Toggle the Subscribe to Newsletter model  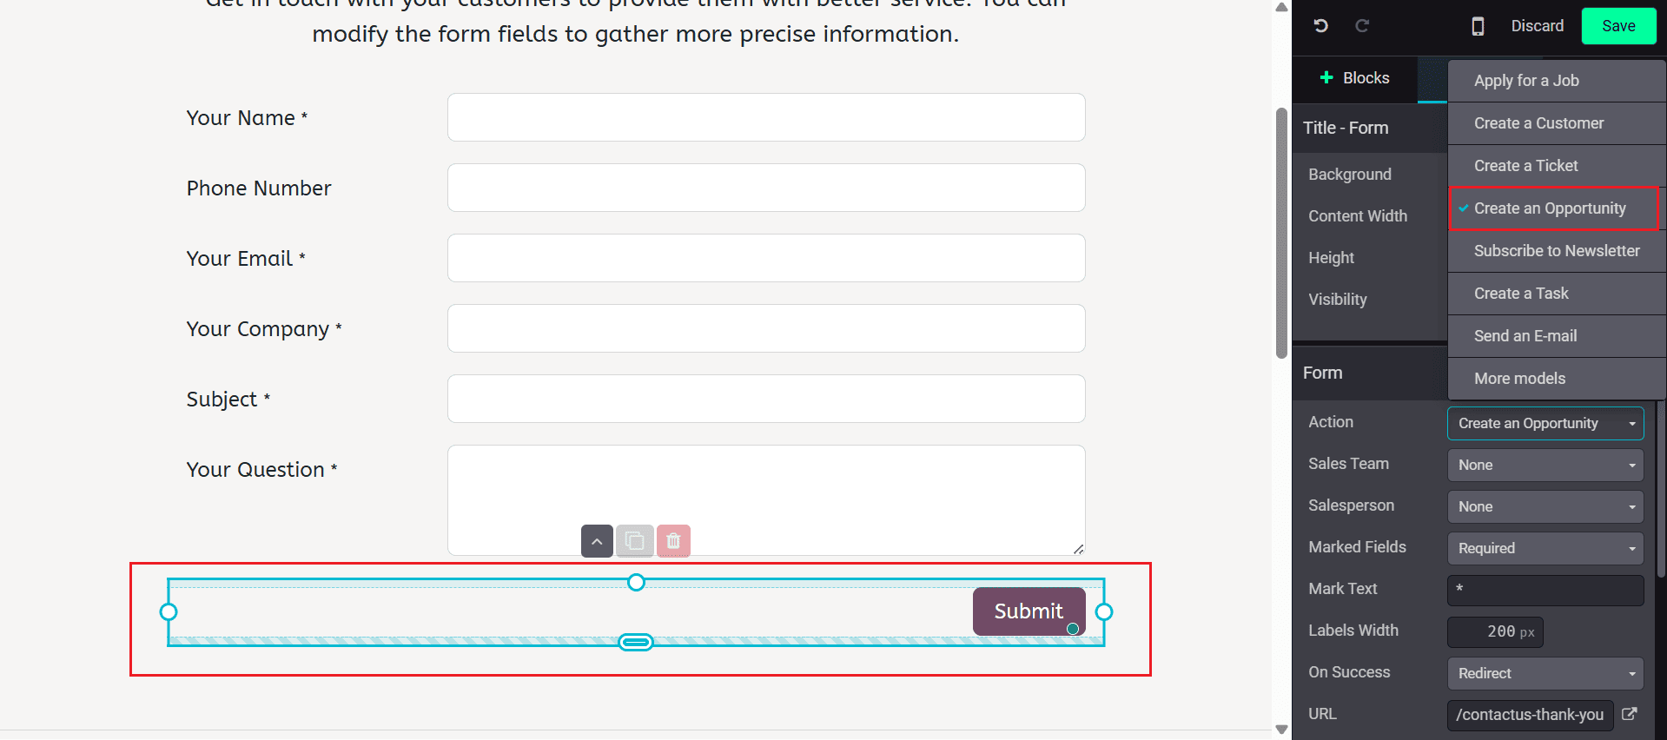1556,250
